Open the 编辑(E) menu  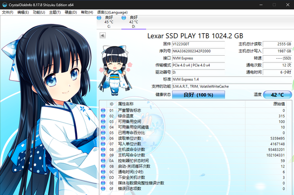23,12
